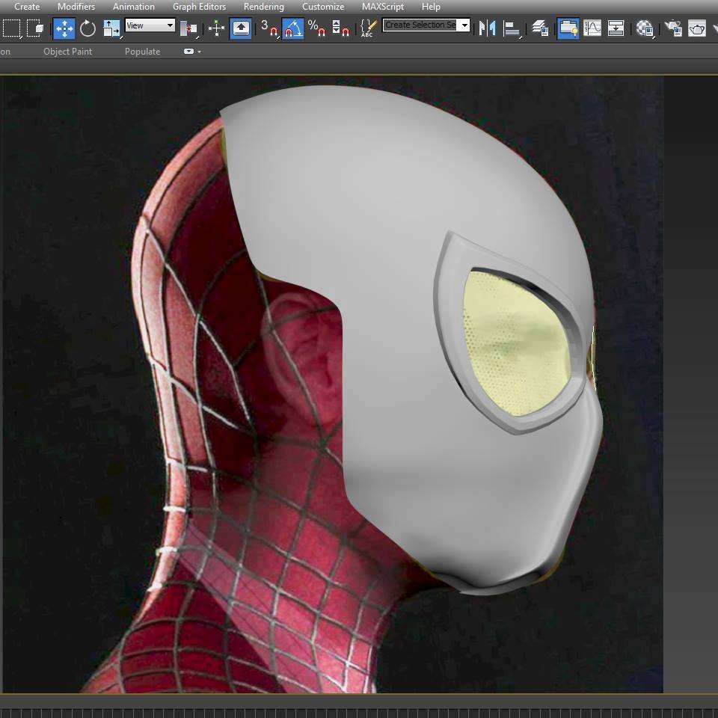Switch to the Object Paint ribbon tab
Image resolution: width=718 pixels, height=718 pixels.
[x=68, y=52]
